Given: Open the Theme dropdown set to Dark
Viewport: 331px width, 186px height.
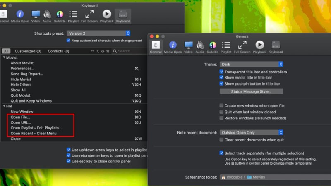Looking at the screenshot, I should pyautogui.click(x=252, y=64).
